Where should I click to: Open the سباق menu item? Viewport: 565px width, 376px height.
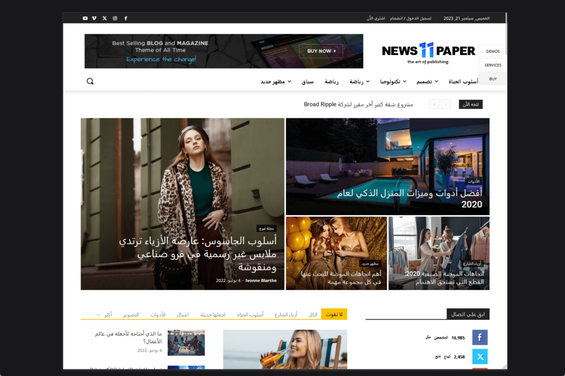[x=308, y=81]
